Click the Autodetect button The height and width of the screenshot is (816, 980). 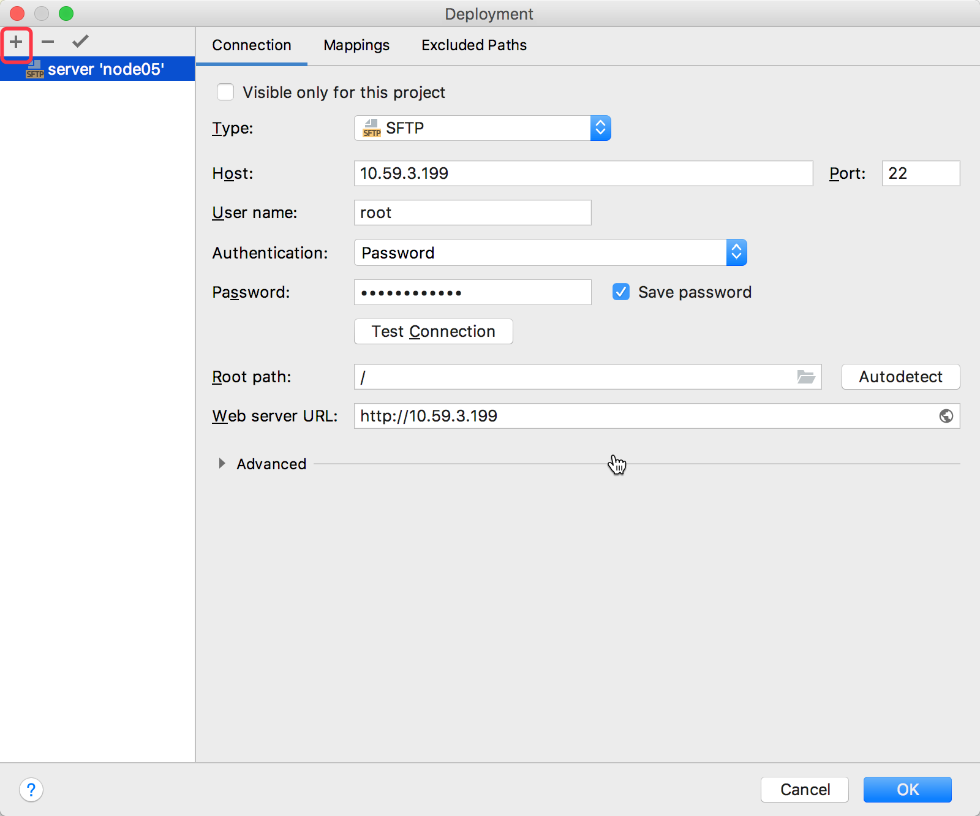900,377
